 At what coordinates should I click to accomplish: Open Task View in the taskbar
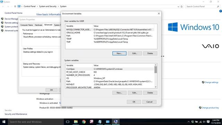(x=68, y=122)
